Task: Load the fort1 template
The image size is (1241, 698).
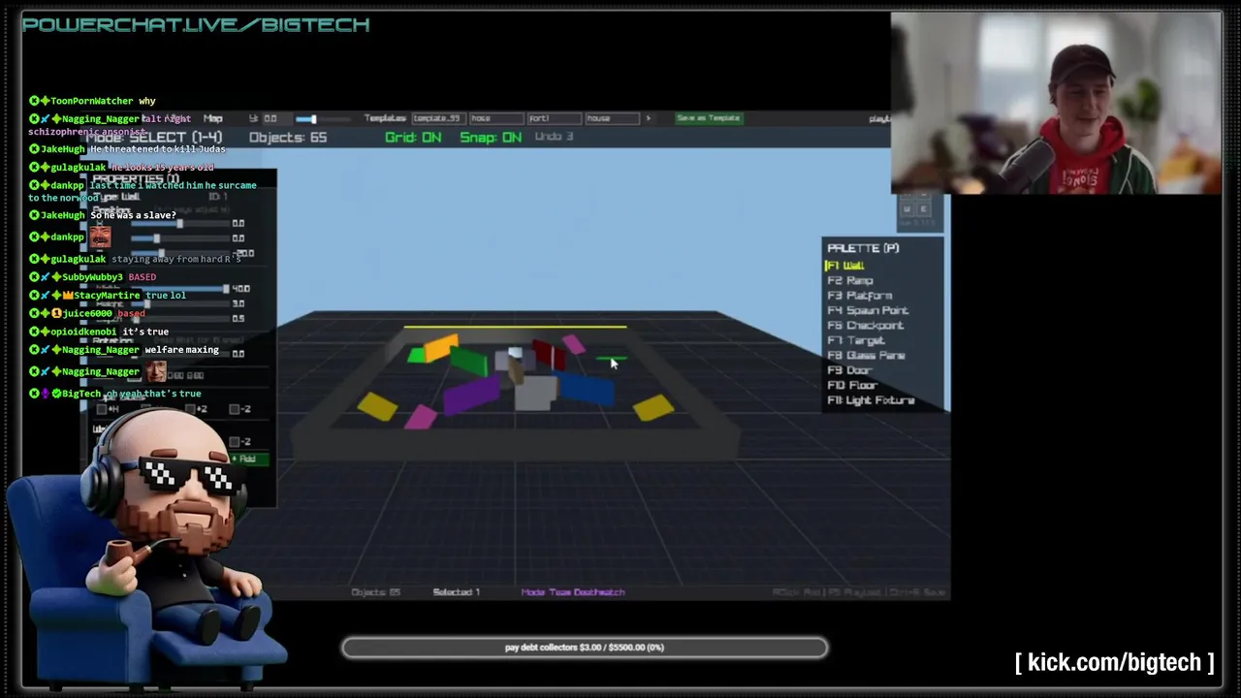Action: tap(553, 118)
